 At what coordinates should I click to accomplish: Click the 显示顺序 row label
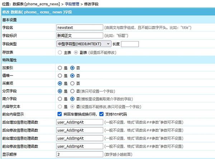point(9,154)
